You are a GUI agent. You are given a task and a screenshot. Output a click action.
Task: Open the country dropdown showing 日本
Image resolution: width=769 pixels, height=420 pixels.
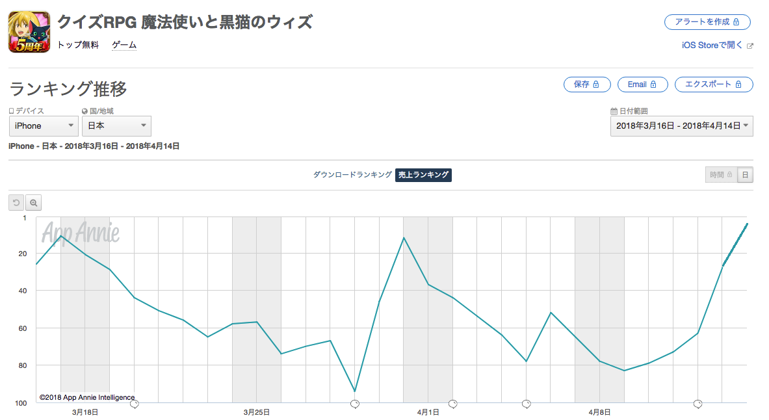(117, 126)
